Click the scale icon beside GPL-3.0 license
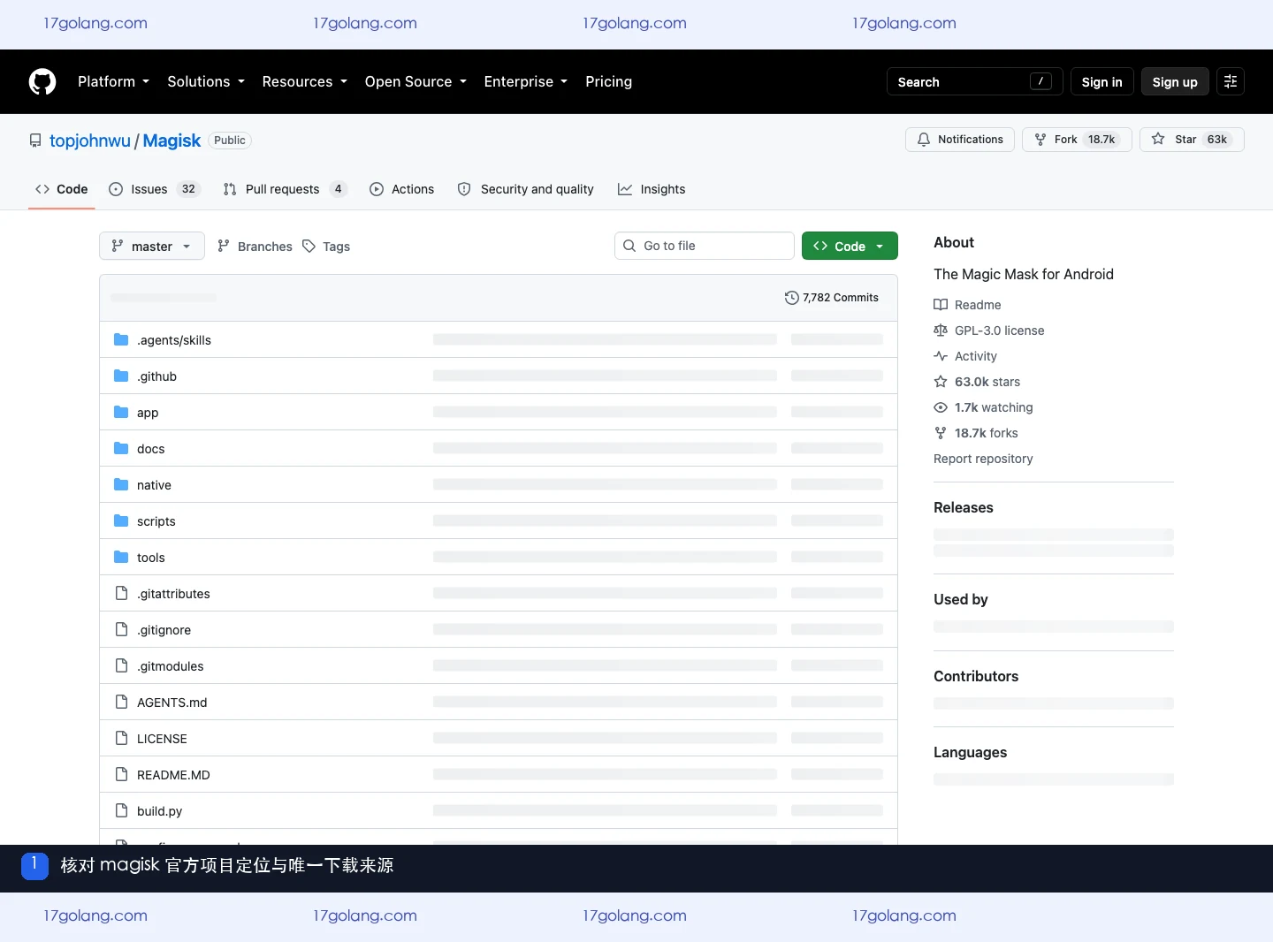1273x942 pixels. (941, 330)
